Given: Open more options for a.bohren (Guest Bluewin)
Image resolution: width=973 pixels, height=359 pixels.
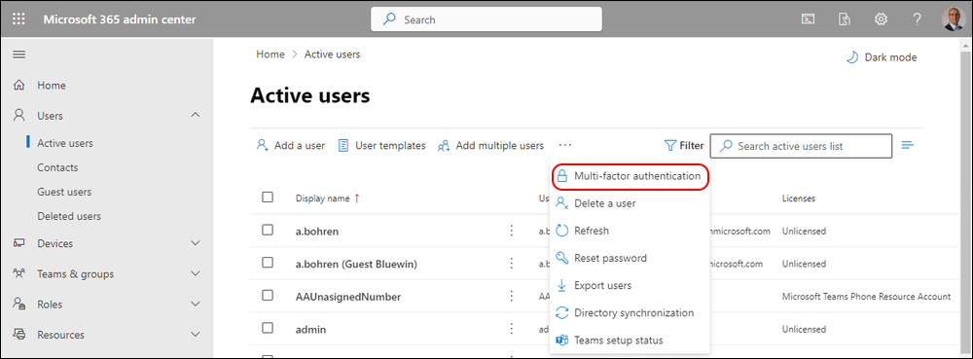Looking at the screenshot, I should point(512,264).
